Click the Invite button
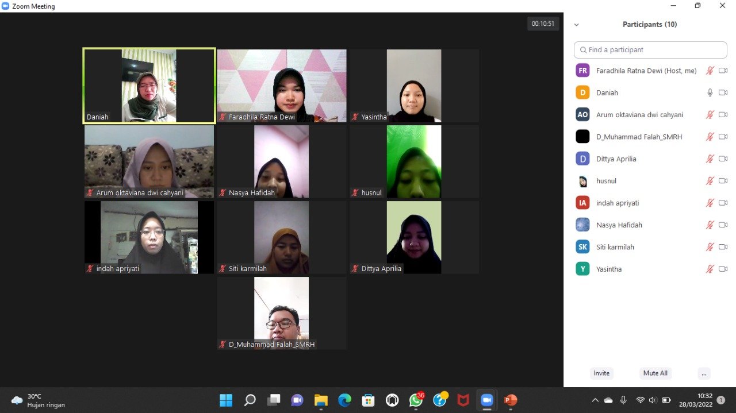The width and height of the screenshot is (736, 413). 601,373
